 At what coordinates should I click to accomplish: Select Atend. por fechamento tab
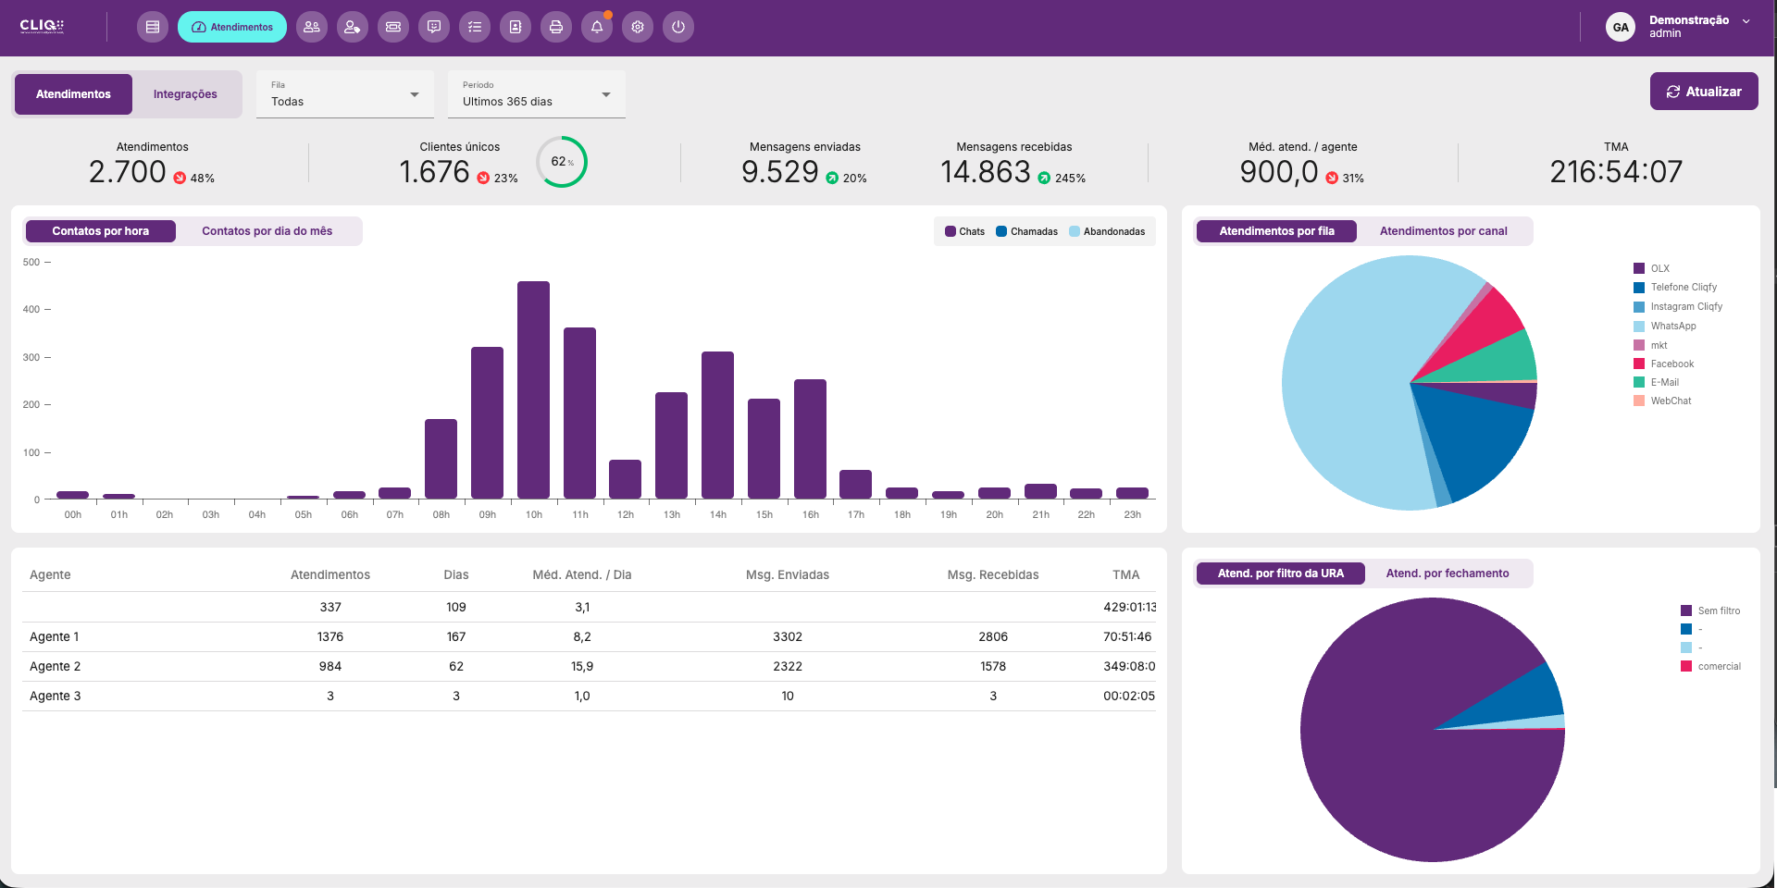click(1448, 573)
